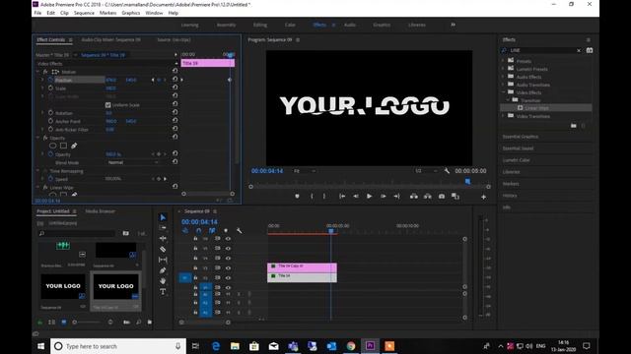Select the Pen tool in the tools panel
Viewport: 631px width, 354px height.
pos(163,270)
